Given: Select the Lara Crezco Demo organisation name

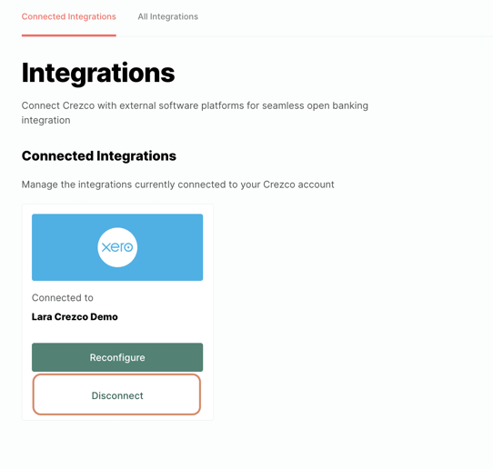Looking at the screenshot, I should 75,316.
